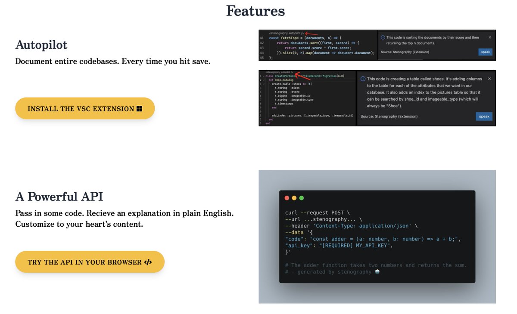Screen dimensions: 517x314
Task: Open the CreatePictures migration screenshot
Action: click(377, 98)
